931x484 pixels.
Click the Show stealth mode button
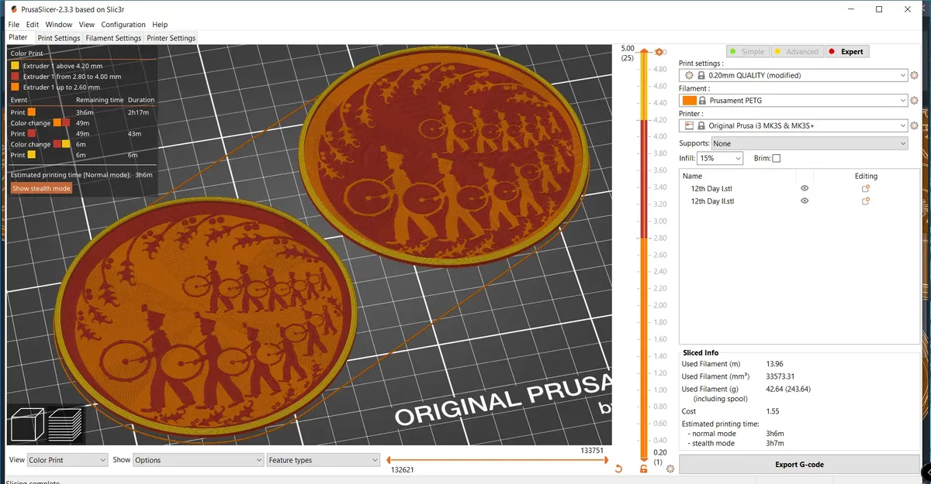[x=41, y=188]
